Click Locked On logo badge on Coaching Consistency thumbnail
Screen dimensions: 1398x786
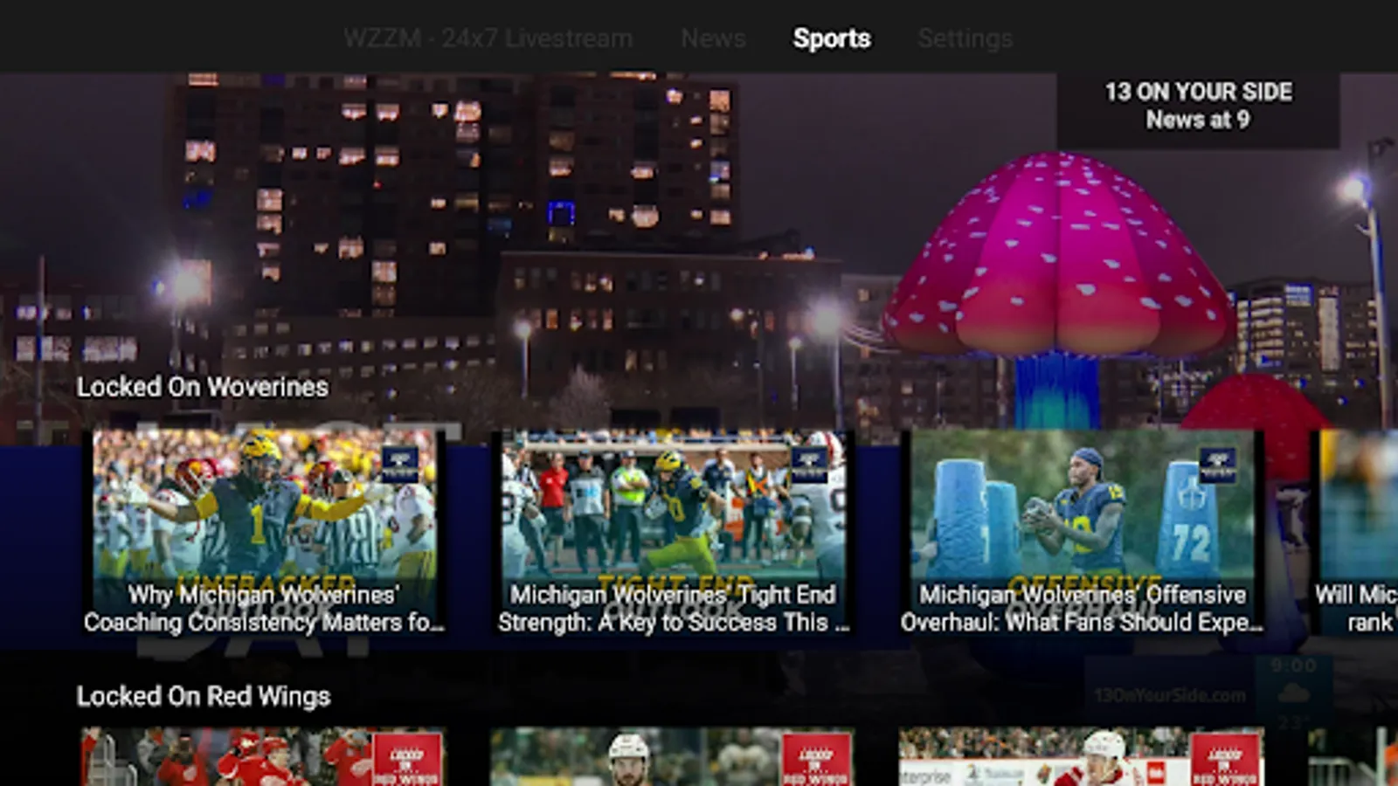(x=400, y=465)
